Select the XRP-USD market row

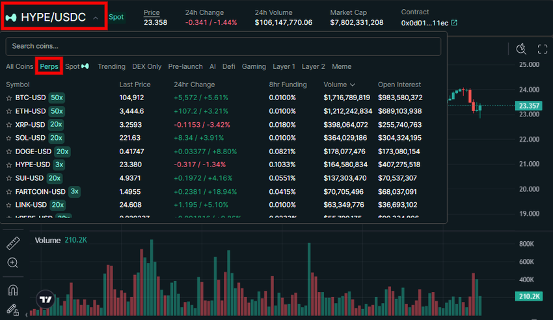click(x=223, y=124)
